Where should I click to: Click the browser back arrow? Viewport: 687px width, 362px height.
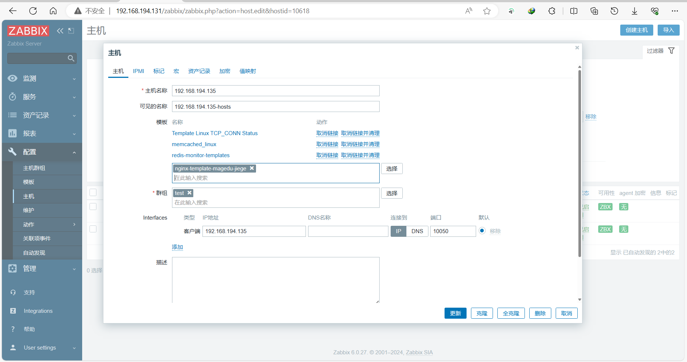tap(13, 11)
